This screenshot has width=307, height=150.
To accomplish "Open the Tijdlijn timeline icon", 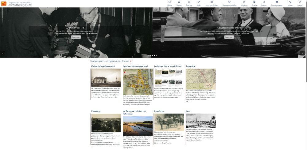I will click(199, 2).
